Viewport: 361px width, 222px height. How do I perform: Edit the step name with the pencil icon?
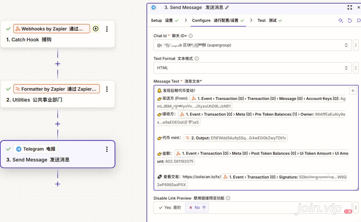227,7
